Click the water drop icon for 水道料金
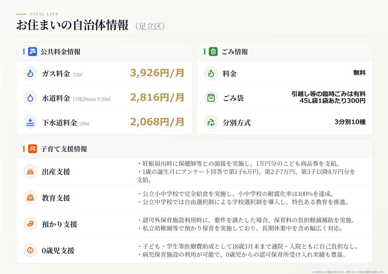Screen dimensions: 388x274 coord(30,98)
